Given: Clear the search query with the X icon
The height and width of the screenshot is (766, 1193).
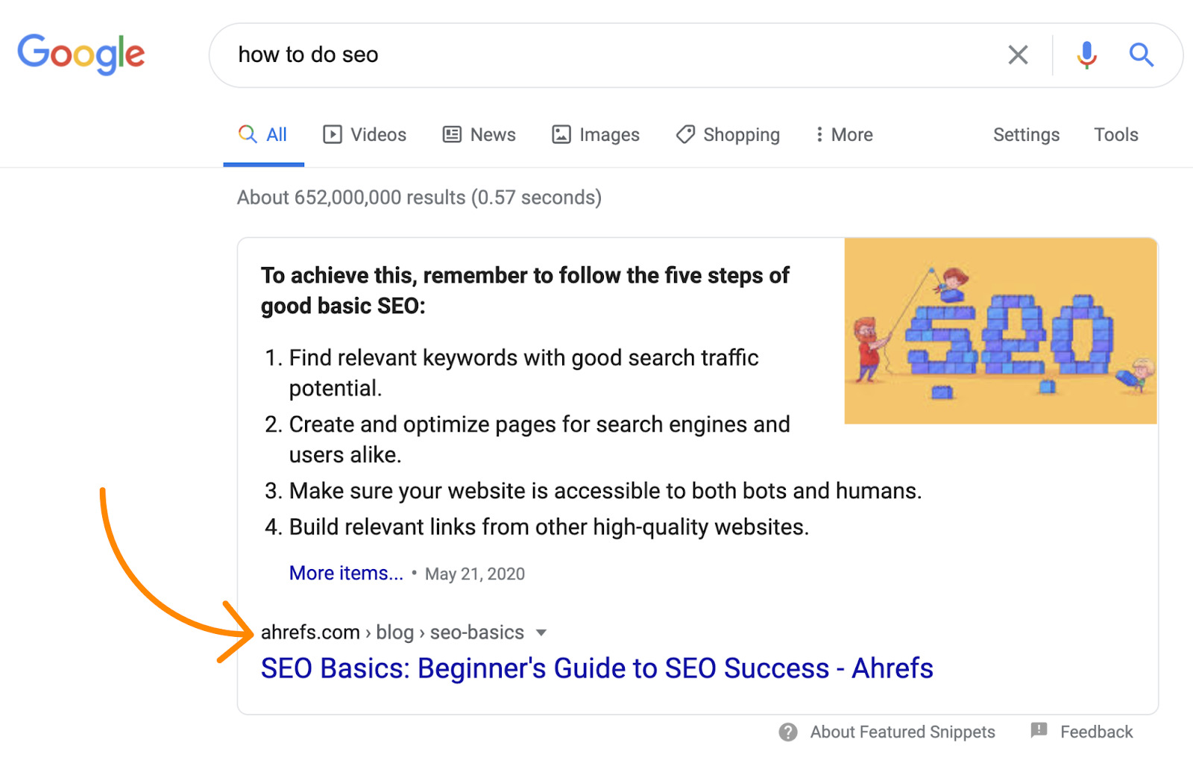Looking at the screenshot, I should tap(1018, 54).
